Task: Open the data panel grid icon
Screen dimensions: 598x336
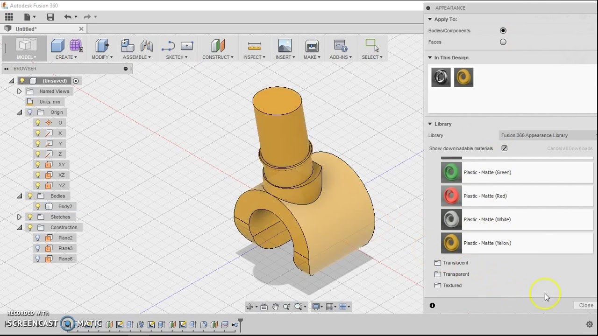Action: (x=9, y=17)
